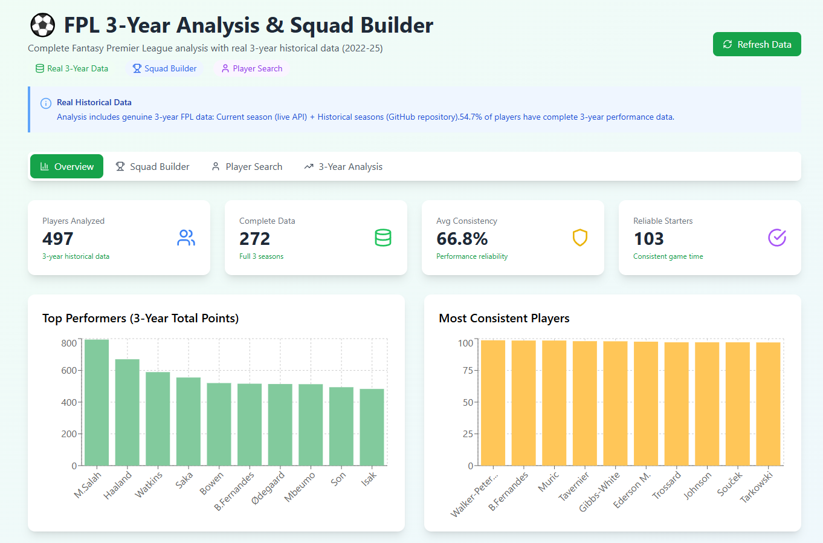
Task: Switch to the Squad Builder tab
Action: point(153,166)
